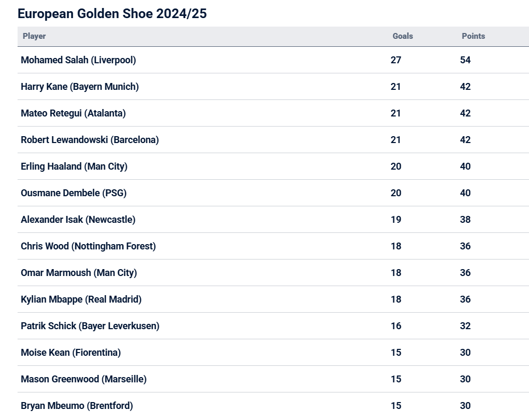Image resolution: width=529 pixels, height=418 pixels.
Task: Click Omar Marmoush (Man City) name
Action: (79, 273)
